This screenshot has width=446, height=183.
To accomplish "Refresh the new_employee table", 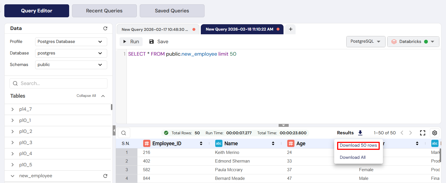I will [x=105, y=176].
